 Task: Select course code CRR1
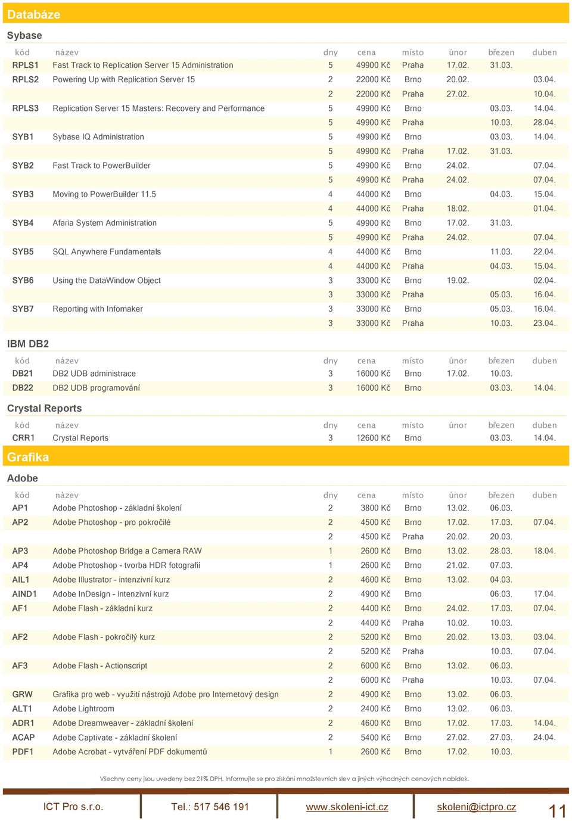coord(24,438)
